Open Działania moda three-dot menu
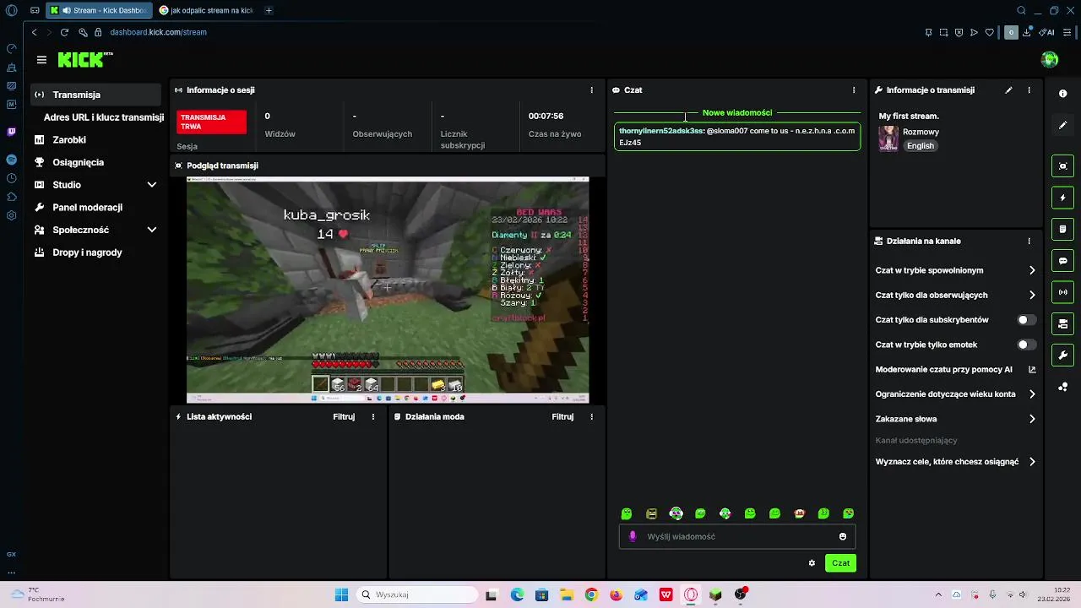The image size is (1081, 608). click(591, 416)
